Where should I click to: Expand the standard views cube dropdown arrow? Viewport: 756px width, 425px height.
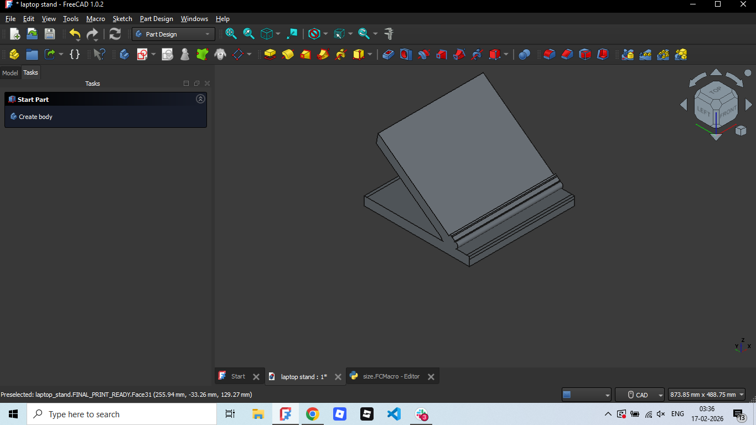coord(278,34)
